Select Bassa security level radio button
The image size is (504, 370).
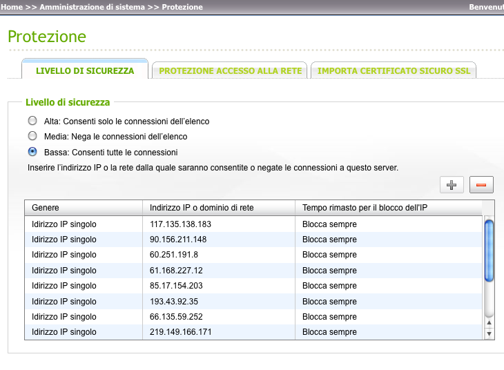pos(32,152)
